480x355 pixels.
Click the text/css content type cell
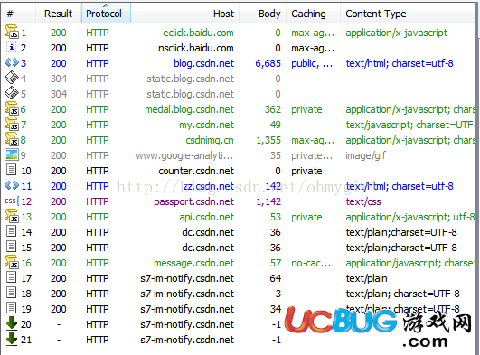click(x=363, y=201)
